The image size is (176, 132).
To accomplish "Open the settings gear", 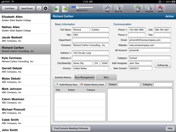I will point(45,8).
